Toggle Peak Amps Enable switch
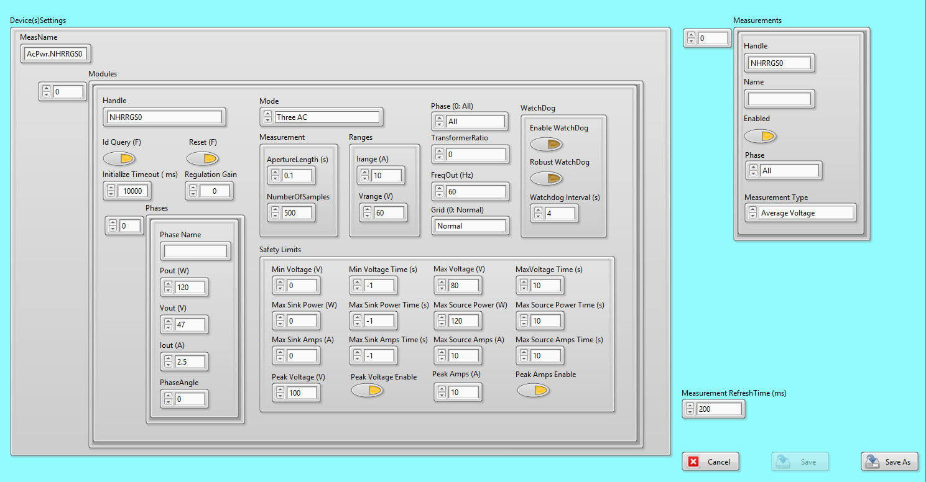Image resolution: width=926 pixels, height=482 pixels. point(534,389)
